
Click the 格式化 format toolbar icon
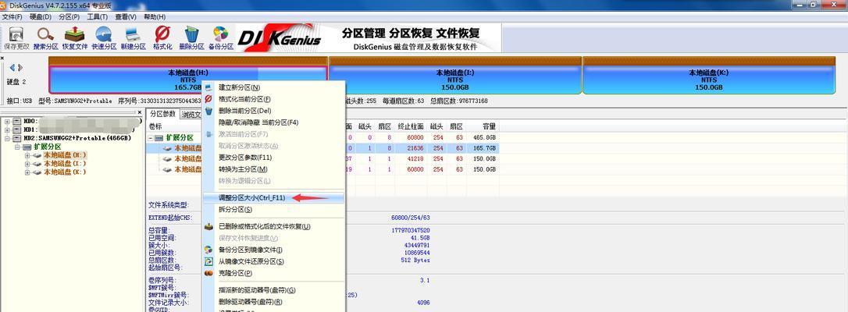click(162, 34)
